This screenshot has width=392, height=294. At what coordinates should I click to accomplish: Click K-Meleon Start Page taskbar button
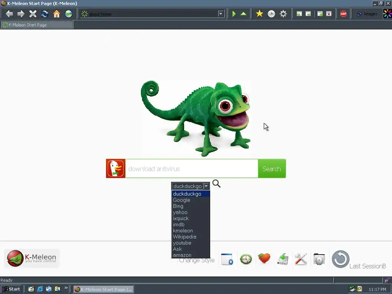point(103,289)
